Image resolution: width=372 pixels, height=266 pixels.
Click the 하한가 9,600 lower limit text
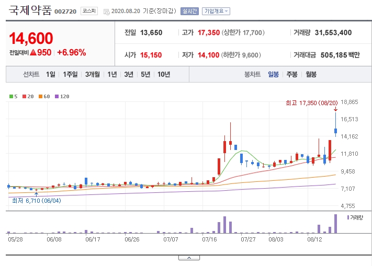[241, 55]
